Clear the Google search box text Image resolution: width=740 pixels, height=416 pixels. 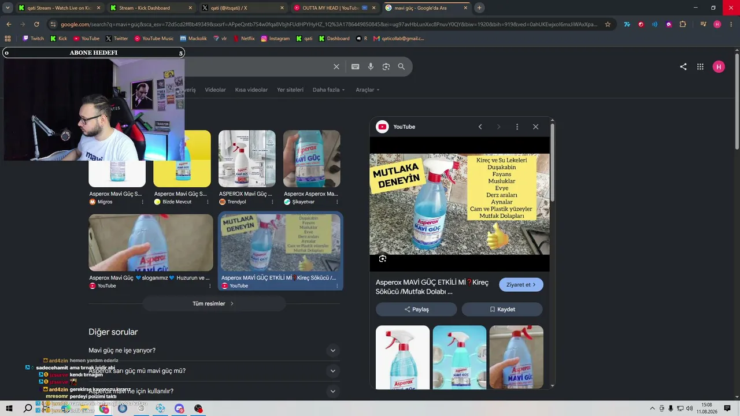(x=336, y=66)
